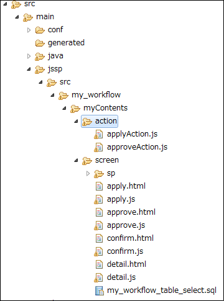The image size is (224, 301).
Task: Select the top-level src label
Action: (x=30, y=4)
